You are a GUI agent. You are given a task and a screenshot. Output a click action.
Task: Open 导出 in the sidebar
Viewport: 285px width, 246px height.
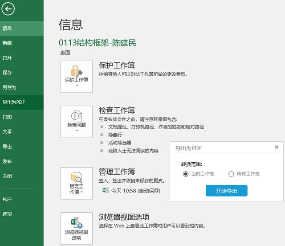(x=22, y=147)
